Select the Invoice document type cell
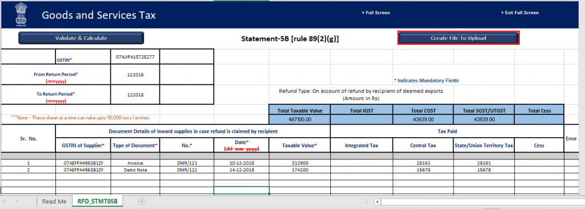The height and width of the screenshot is (209, 585). point(135,163)
